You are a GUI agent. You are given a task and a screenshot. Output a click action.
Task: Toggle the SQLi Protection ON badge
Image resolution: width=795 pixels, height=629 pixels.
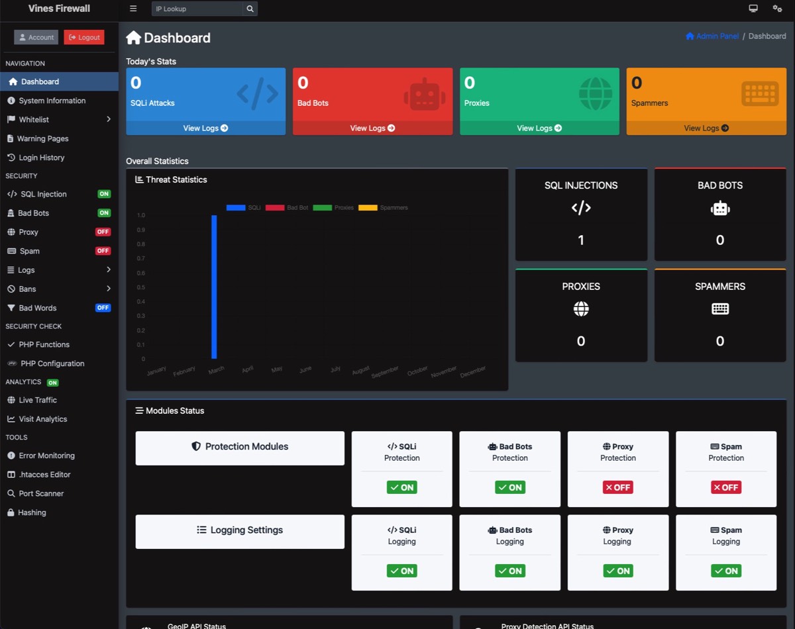tap(401, 487)
